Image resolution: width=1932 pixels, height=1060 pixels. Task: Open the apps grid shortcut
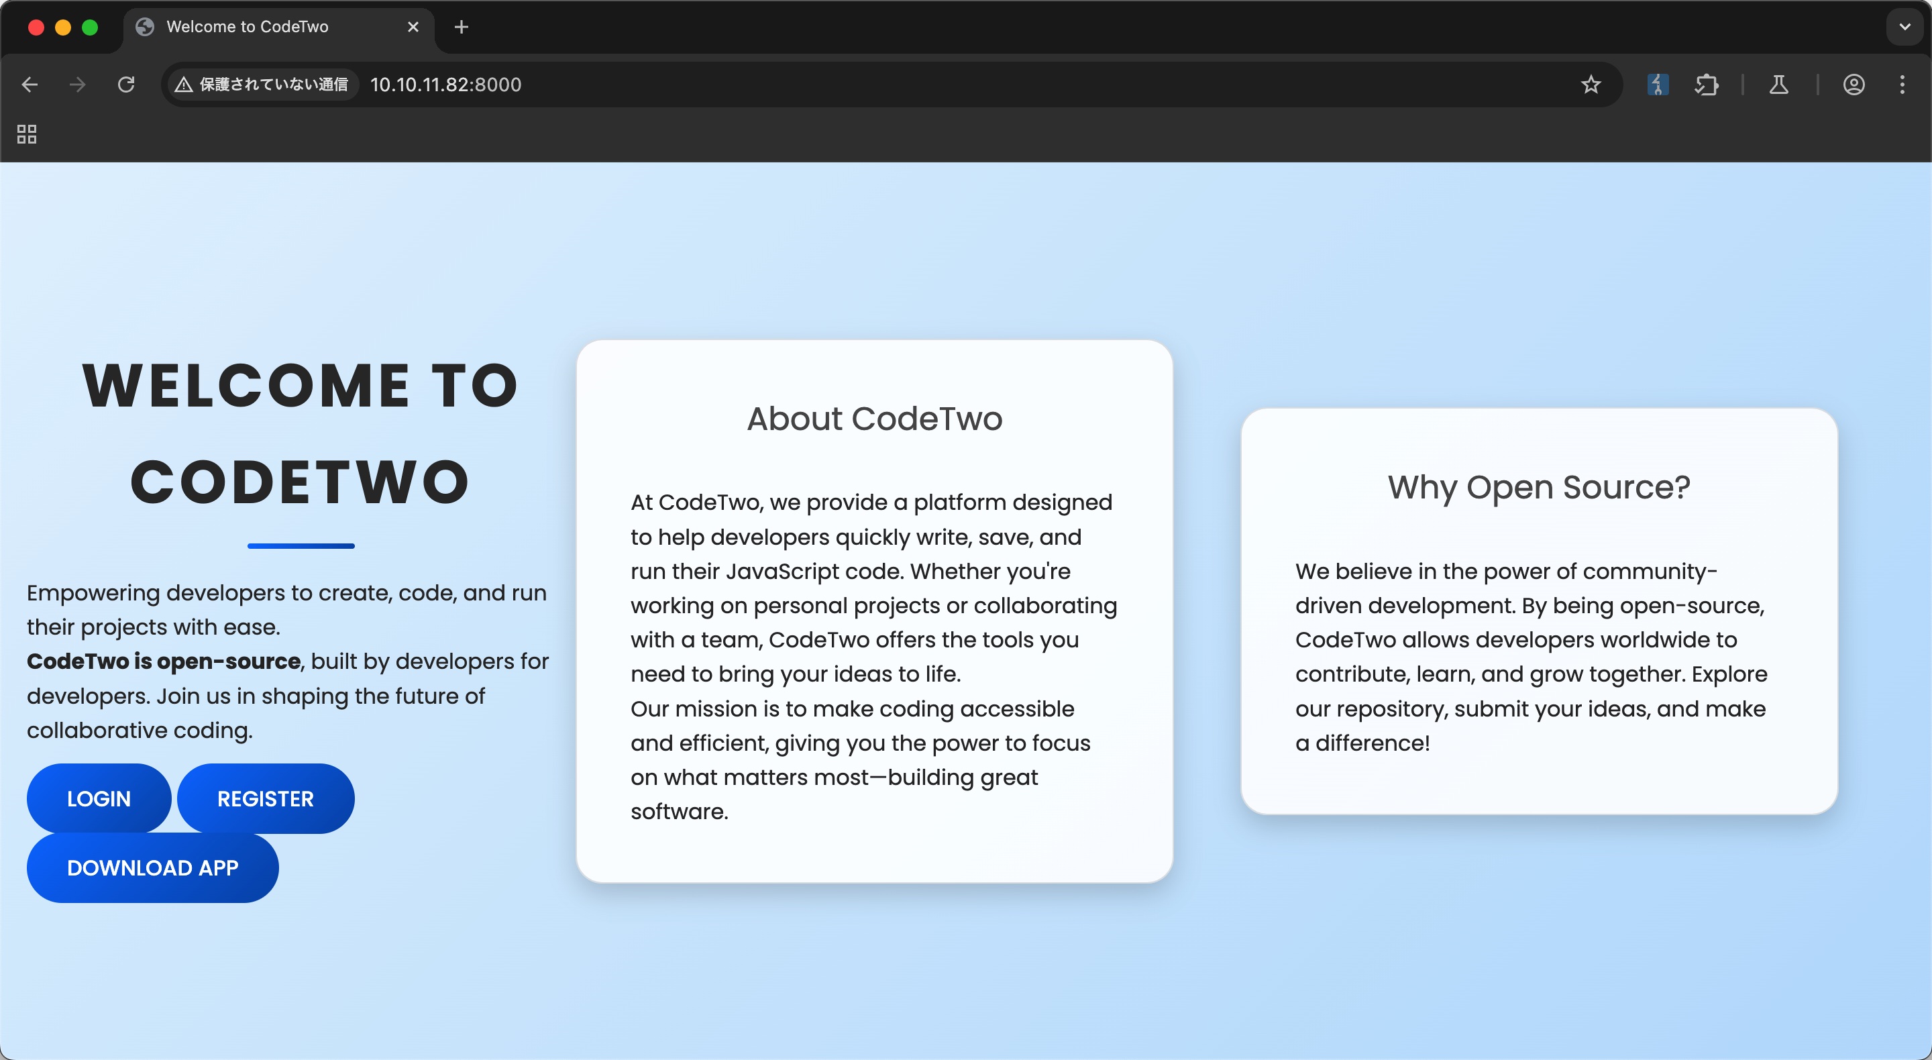coord(27,134)
